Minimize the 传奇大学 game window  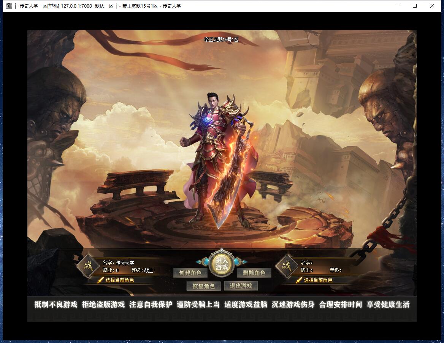(398, 6)
